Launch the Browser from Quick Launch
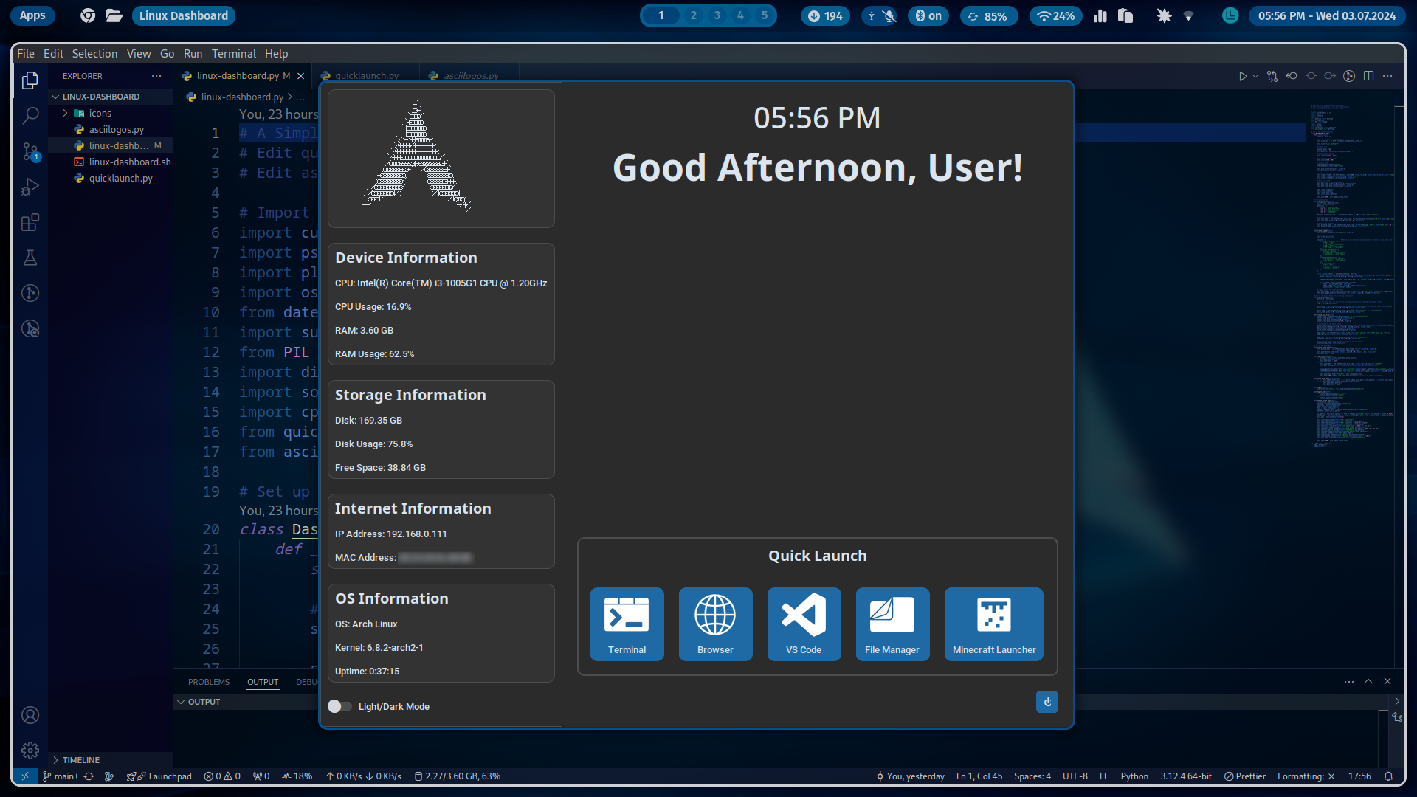1417x797 pixels. pos(714,624)
